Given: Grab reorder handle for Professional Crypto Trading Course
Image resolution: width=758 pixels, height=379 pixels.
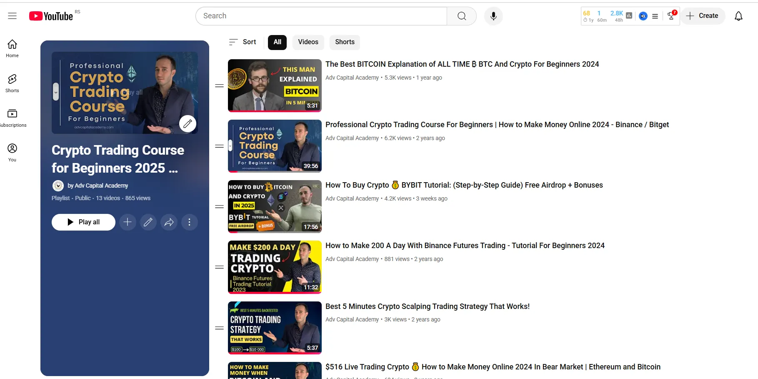Looking at the screenshot, I should point(220,146).
